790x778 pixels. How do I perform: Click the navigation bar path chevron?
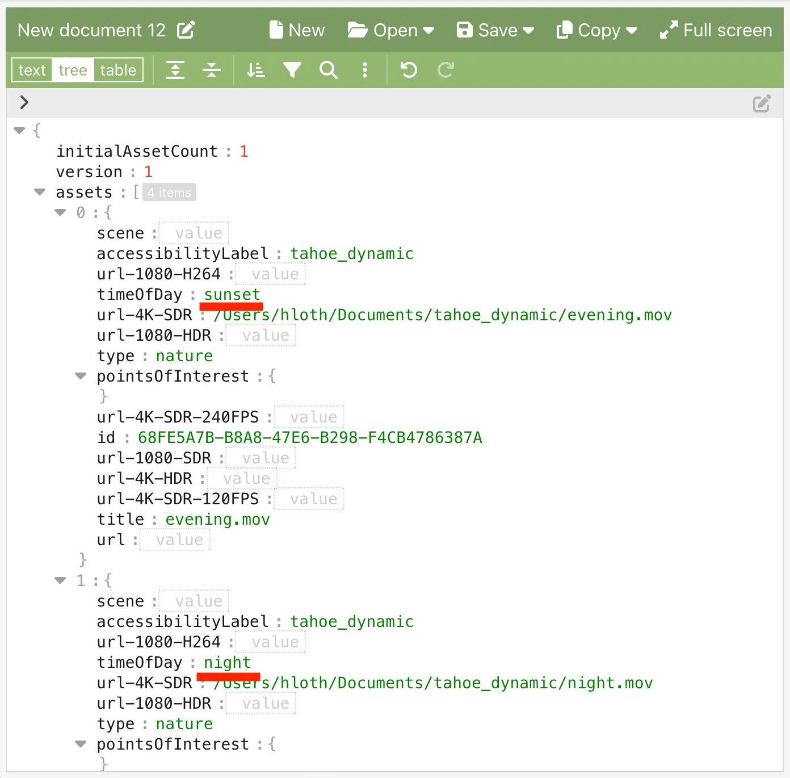point(24,102)
